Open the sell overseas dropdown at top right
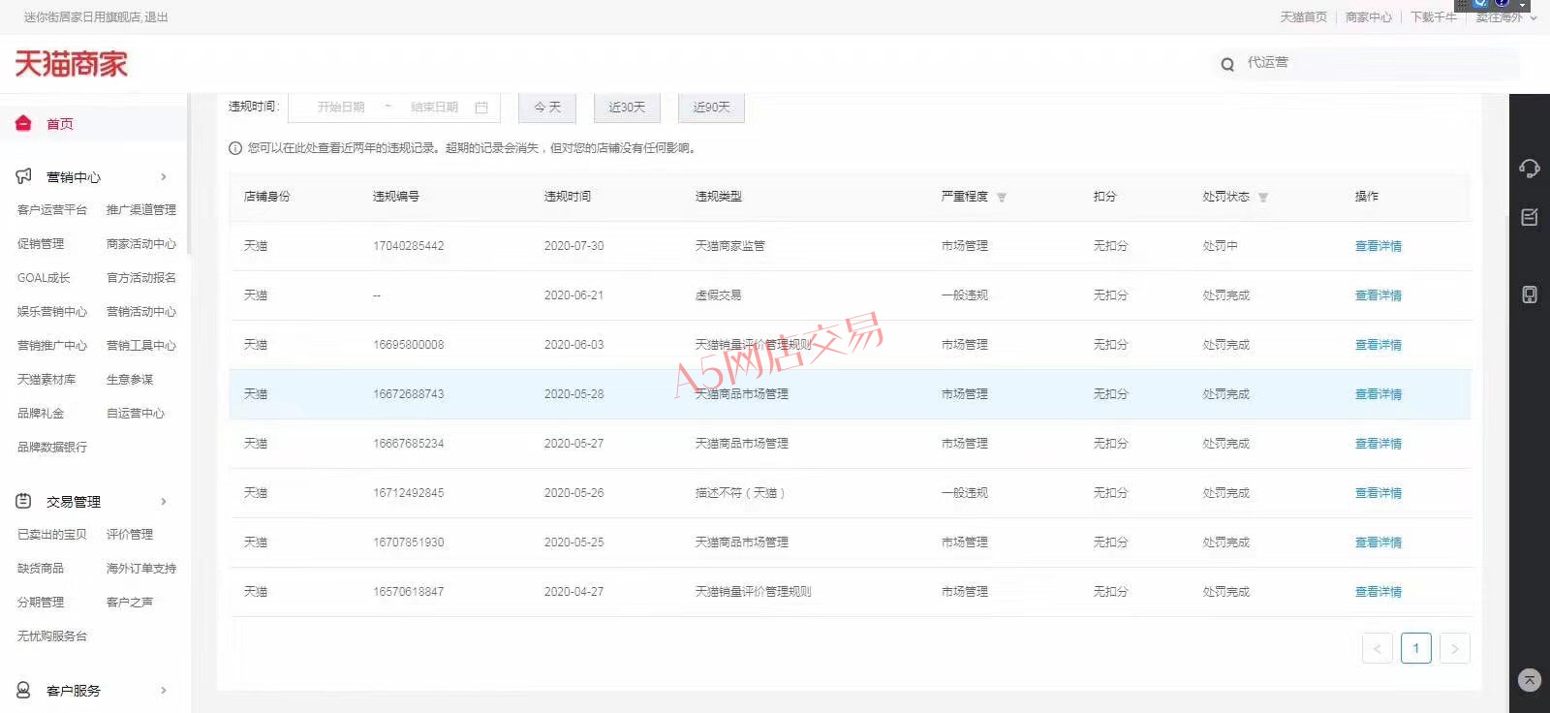Viewport: 1550px width, 713px height. point(1506,17)
